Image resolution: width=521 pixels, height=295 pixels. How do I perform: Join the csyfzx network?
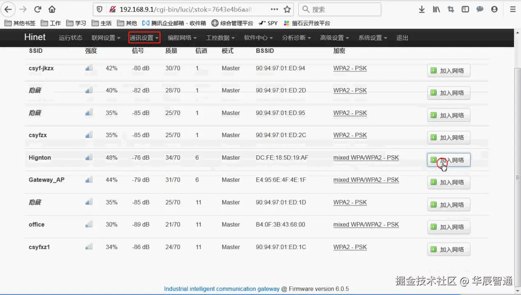click(449, 138)
